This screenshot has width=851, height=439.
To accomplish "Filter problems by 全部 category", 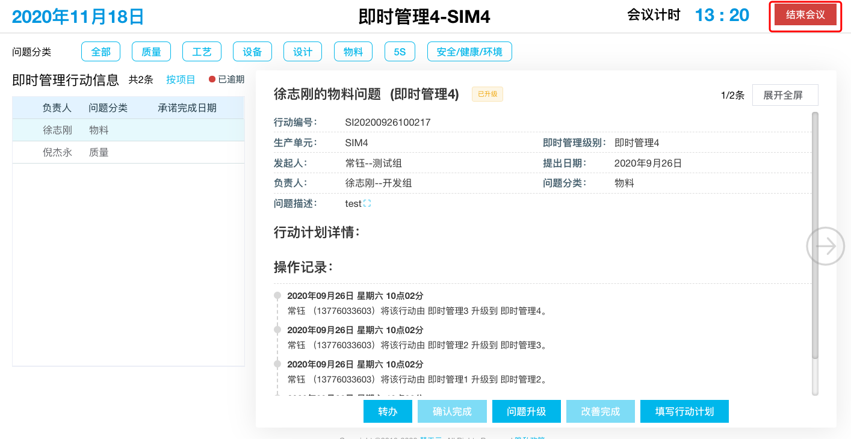I will 101,52.
